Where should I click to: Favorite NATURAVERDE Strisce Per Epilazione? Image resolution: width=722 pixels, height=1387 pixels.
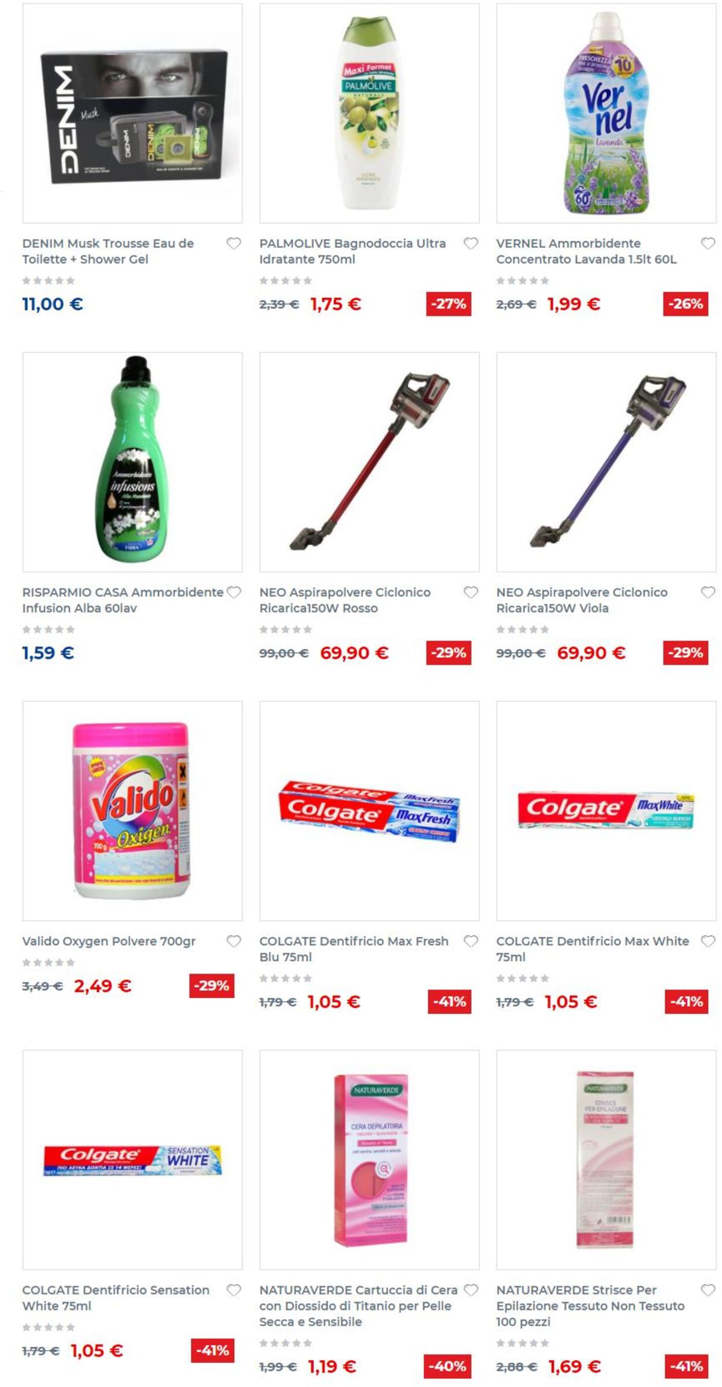(708, 1291)
